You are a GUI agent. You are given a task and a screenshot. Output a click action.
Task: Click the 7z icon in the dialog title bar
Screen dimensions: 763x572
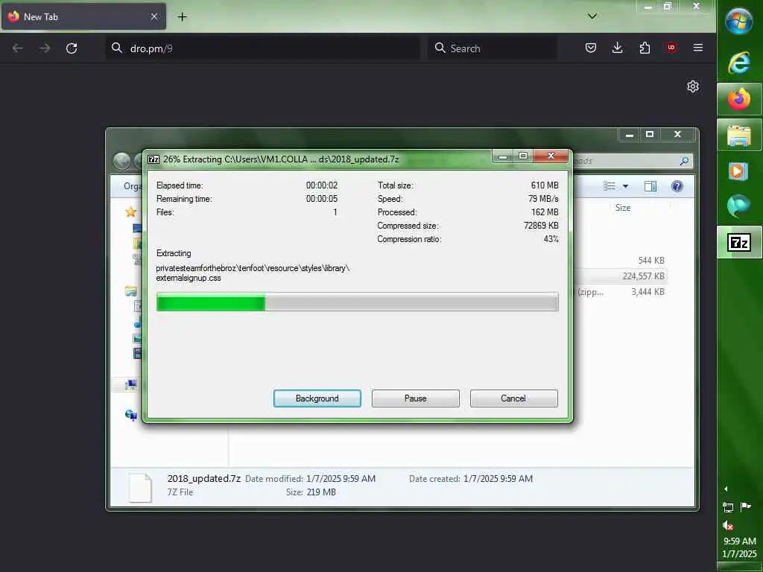click(153, 159)
